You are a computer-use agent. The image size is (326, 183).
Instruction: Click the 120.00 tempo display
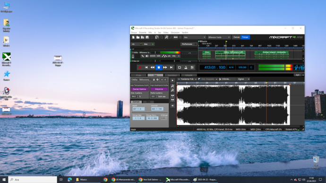point(242,67)
